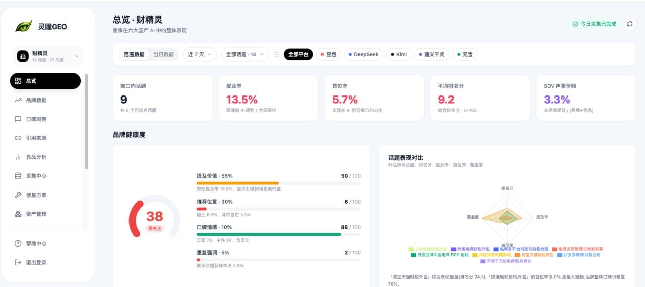Toggle 淘宝天猫财税外包 legend entry
Viewport: 645px width, 287px height.
pos(534,255)
